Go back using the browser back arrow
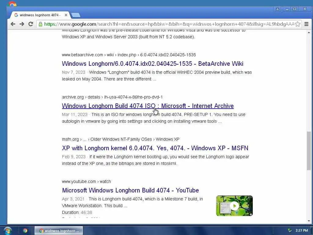This screenshot has height=235, width=313. tap(13, 24)
